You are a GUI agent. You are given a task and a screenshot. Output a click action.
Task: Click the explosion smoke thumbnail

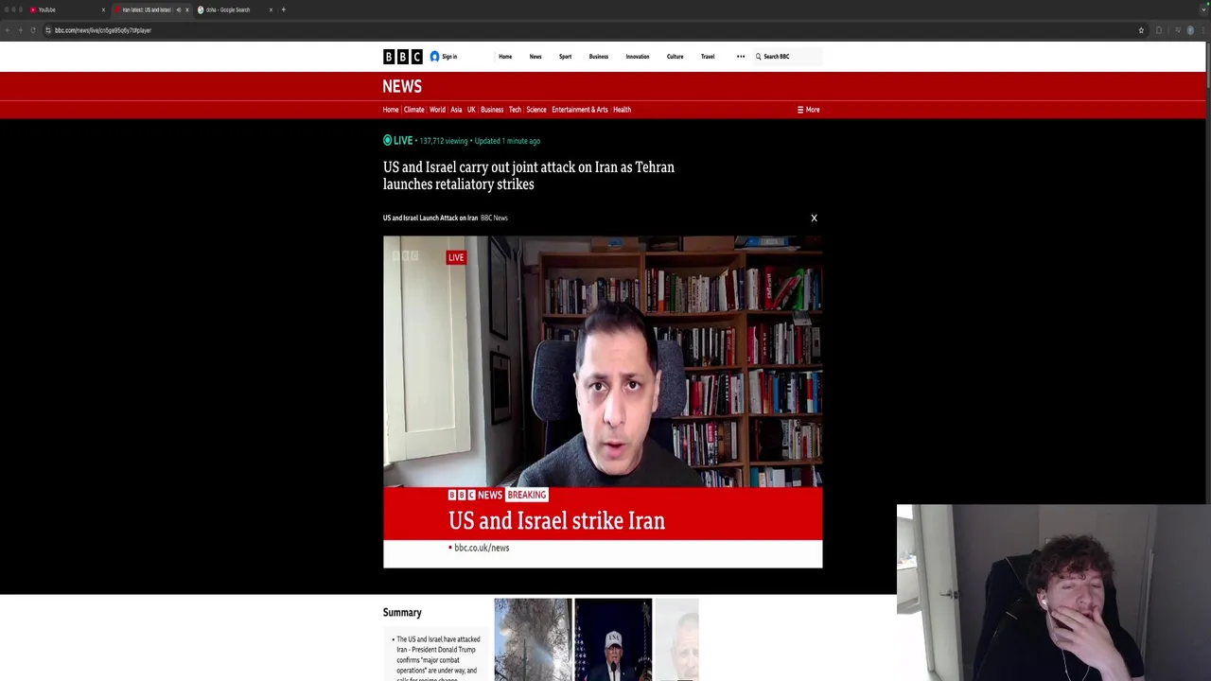point(533,639)
